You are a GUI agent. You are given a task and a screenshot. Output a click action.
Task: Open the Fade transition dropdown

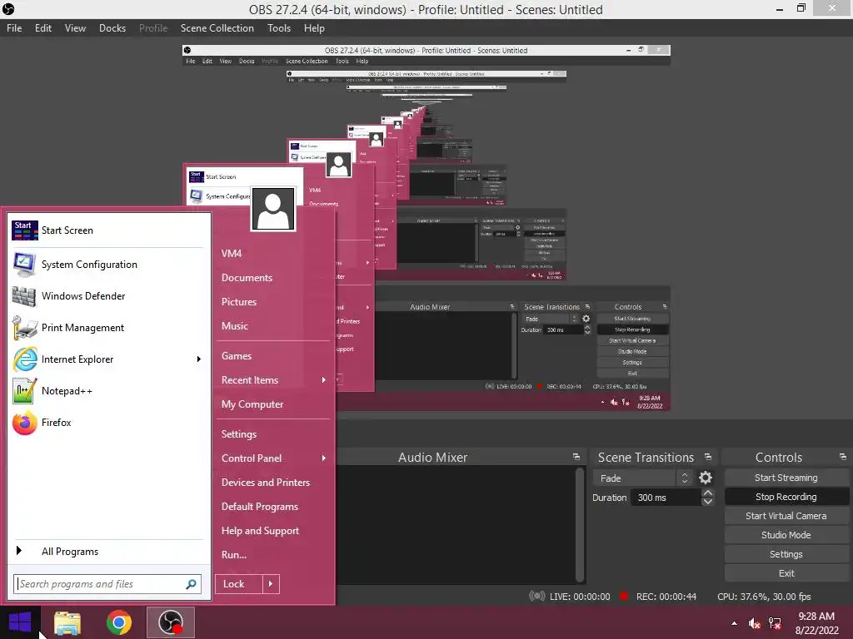point(644,478)
